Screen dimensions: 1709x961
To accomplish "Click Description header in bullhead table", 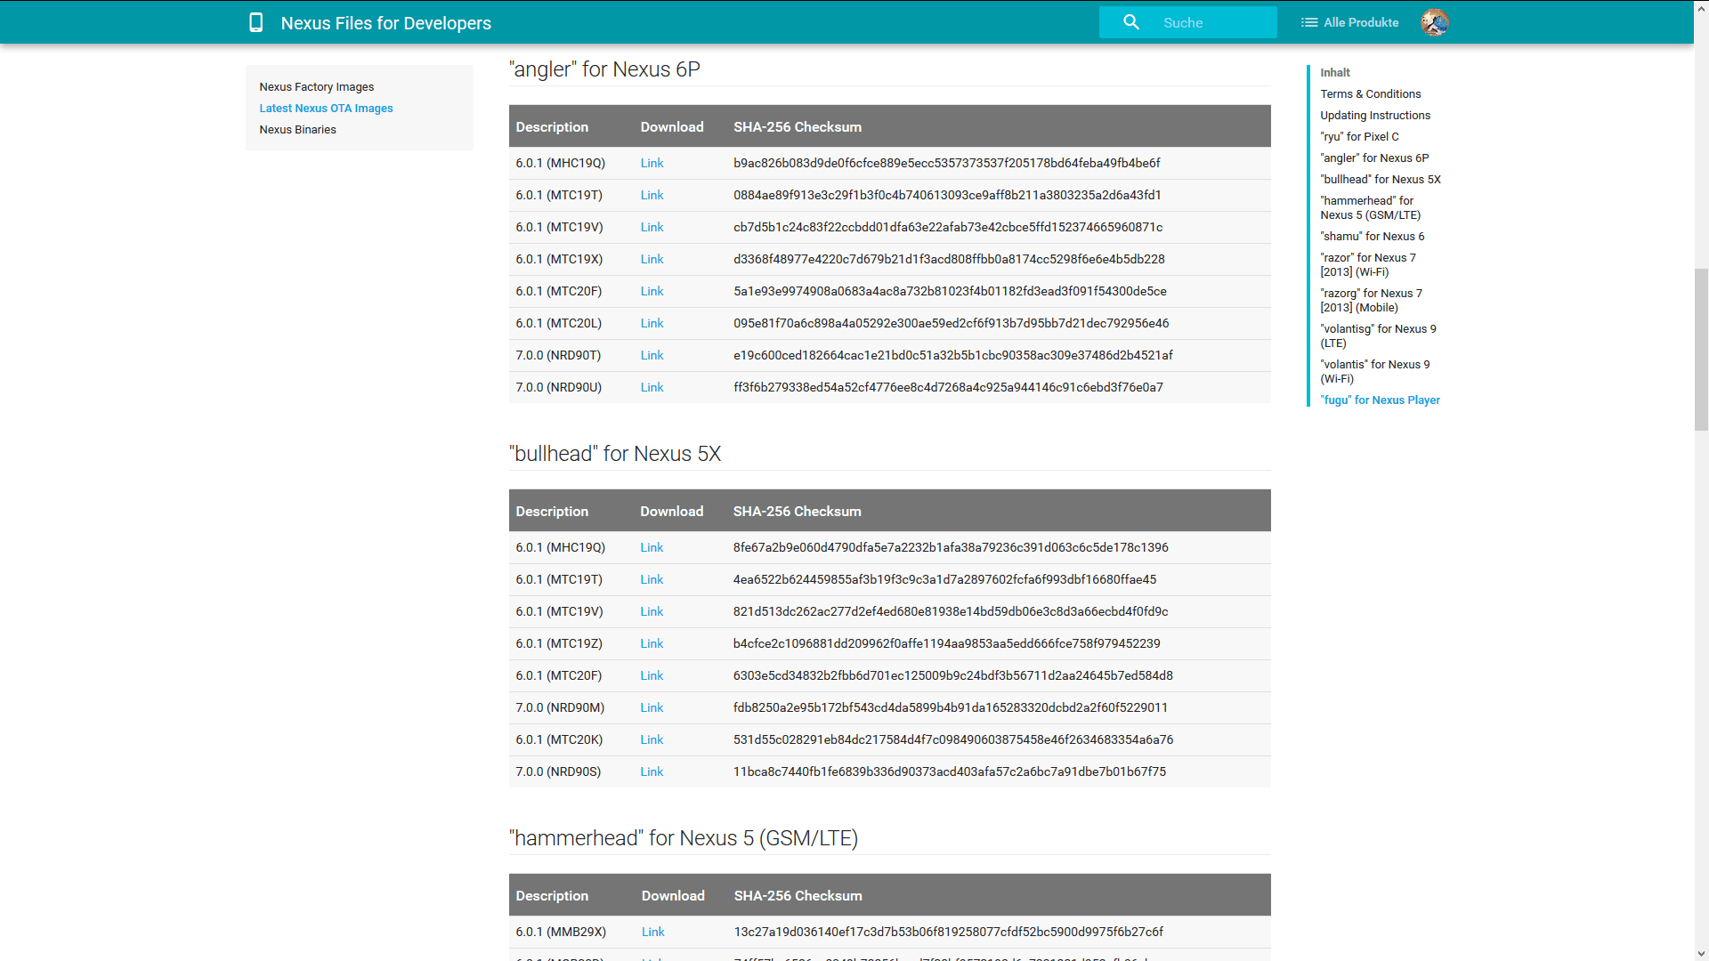I will click(x=551, y=511).
